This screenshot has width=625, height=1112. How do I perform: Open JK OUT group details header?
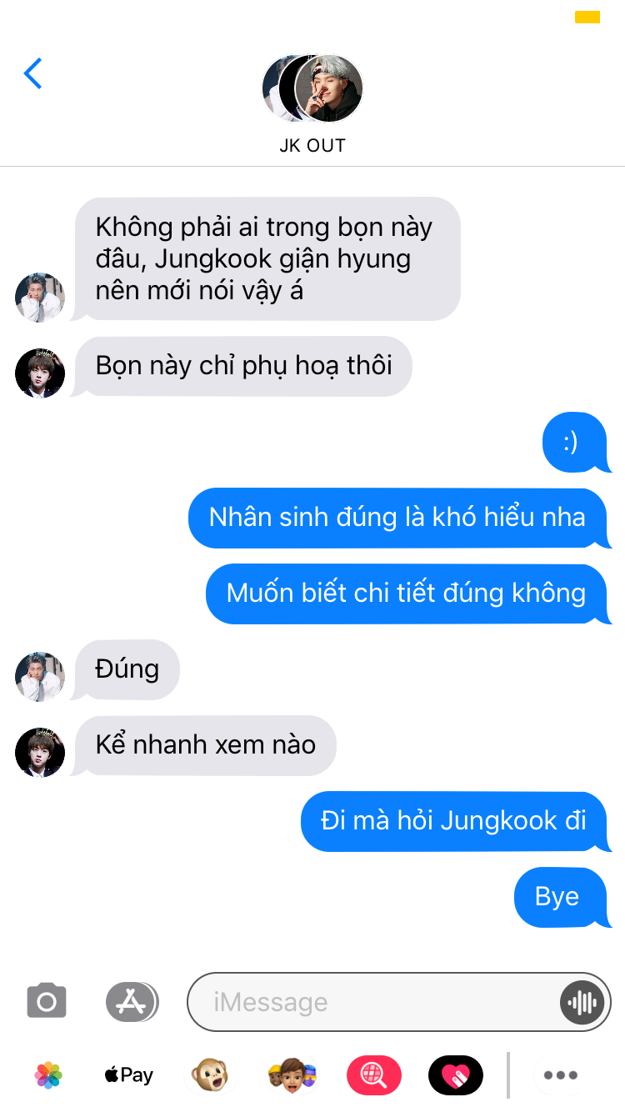tap(312, 145)
